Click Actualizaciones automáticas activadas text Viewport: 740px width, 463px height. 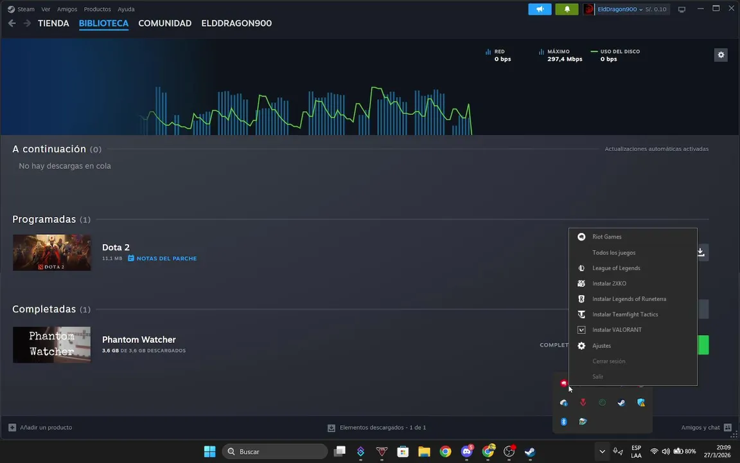coord(656,149)
